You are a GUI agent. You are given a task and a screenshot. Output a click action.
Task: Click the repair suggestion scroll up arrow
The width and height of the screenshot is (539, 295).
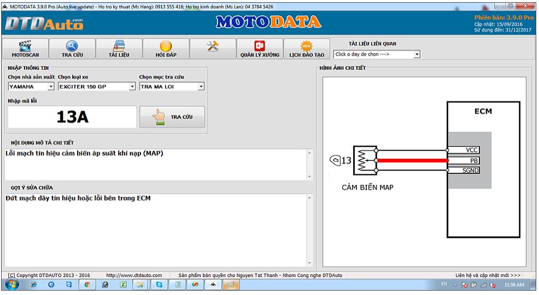[x=309, y=198]
